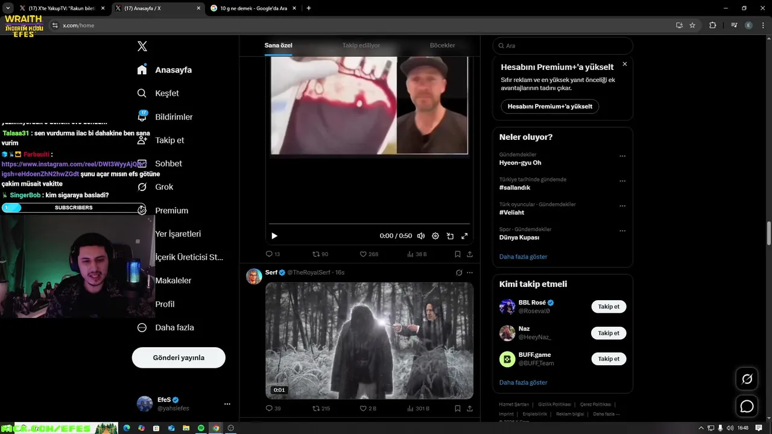
Task: View analytics of 38 B views post
Action: (x=417, y=254)
